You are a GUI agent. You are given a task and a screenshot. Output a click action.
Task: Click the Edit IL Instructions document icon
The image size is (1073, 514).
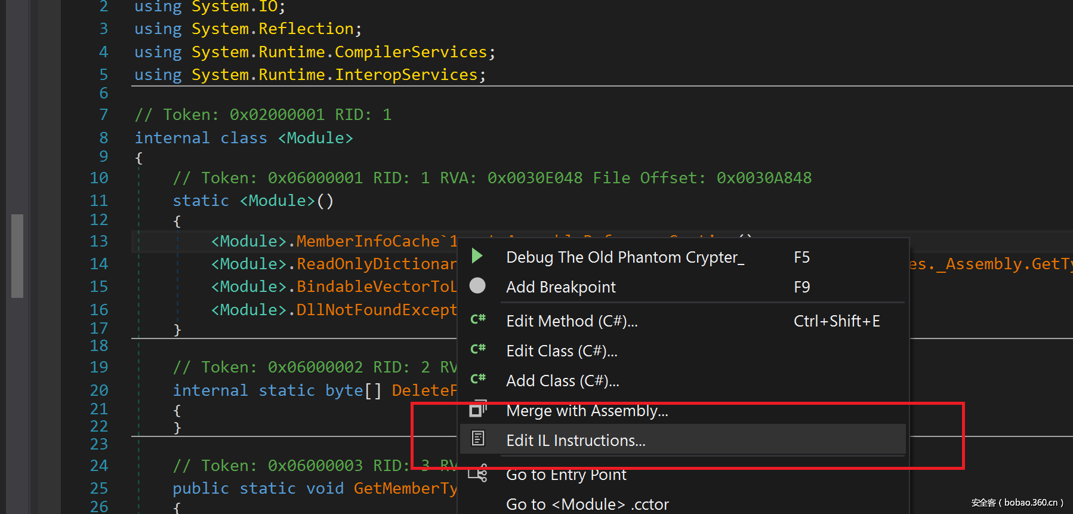coord(477,439)
